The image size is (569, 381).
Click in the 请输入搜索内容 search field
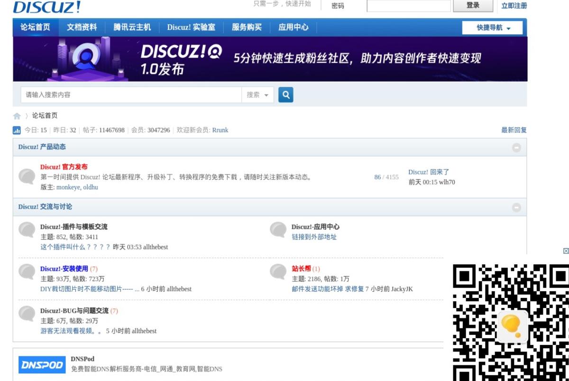(x=131, y=95)
